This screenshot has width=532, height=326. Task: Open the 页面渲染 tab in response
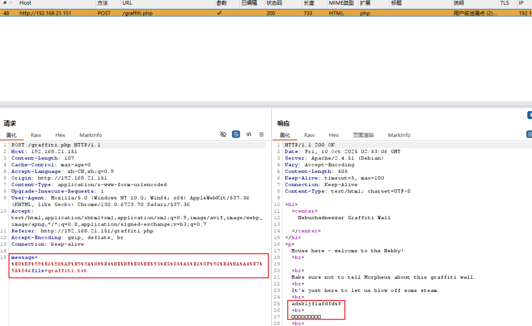click(x=363, y=135)
